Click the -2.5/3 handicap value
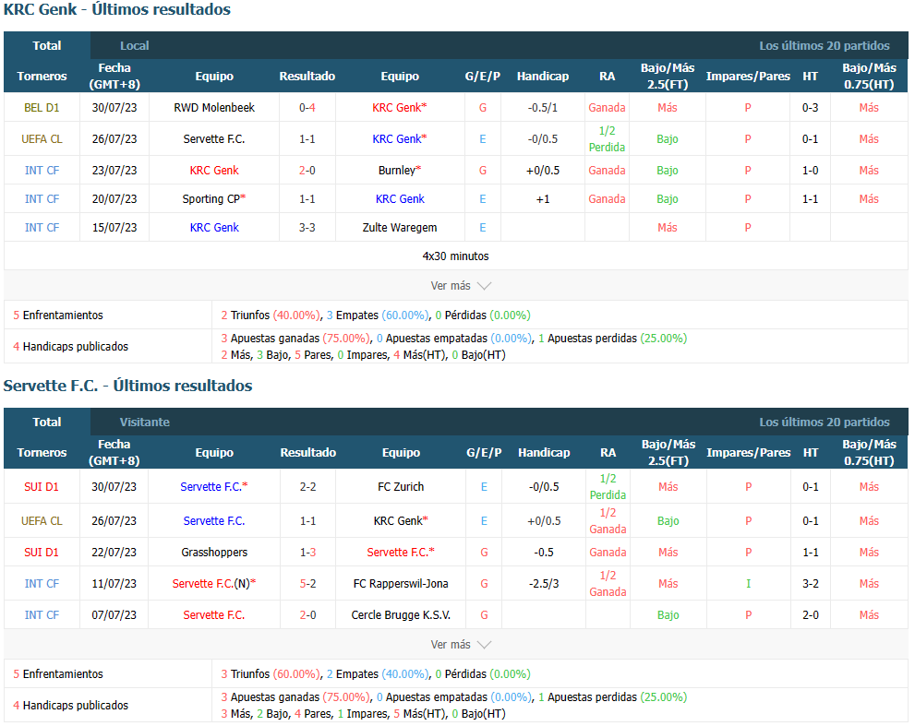The image size is (915, 726). click(544, 583)
